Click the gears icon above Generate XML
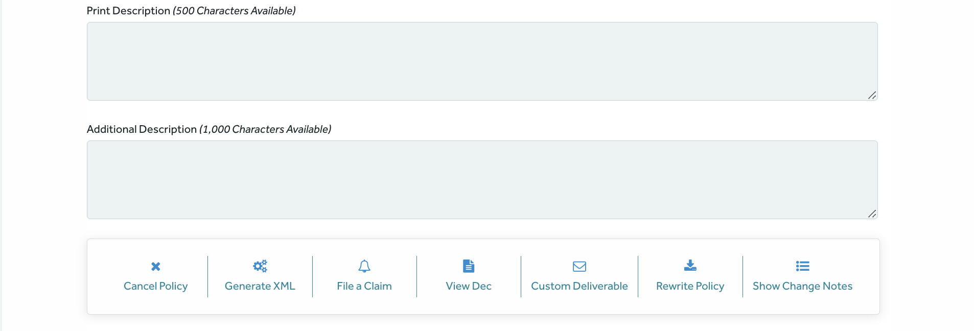 coord(260,266)
